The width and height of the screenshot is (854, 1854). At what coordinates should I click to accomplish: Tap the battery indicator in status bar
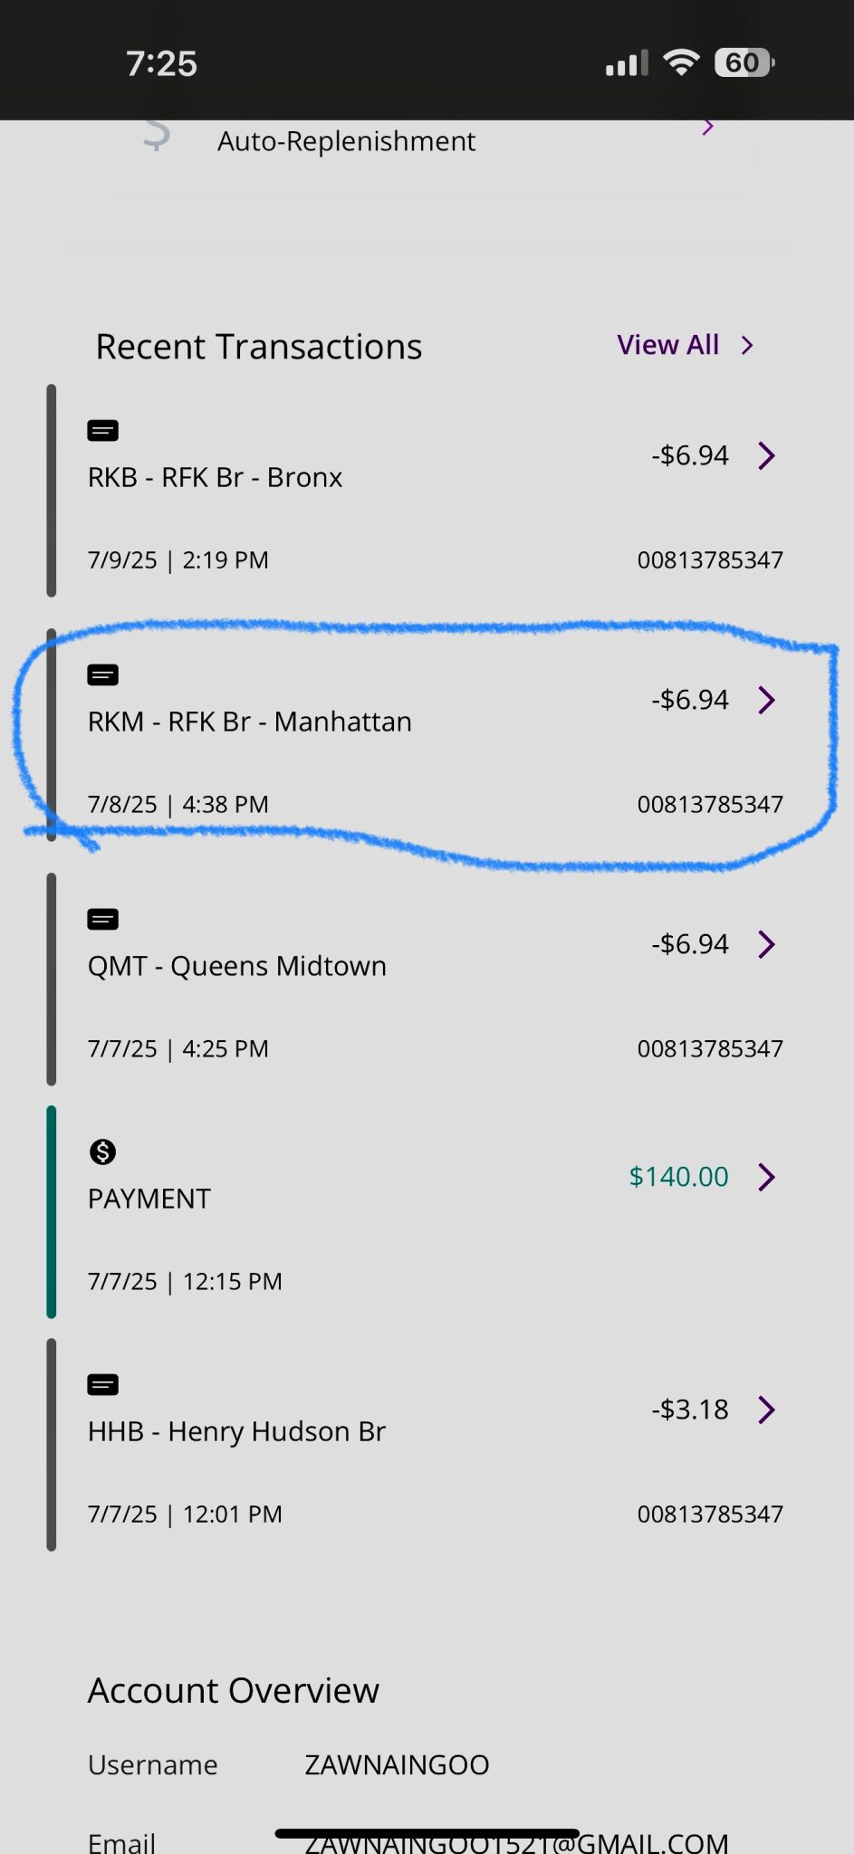point(744,62)
